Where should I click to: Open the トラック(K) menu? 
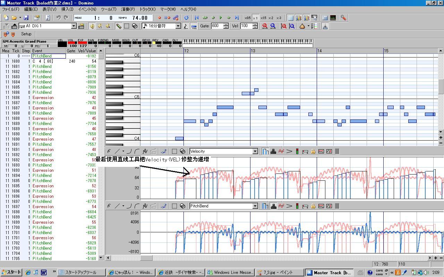147,9
